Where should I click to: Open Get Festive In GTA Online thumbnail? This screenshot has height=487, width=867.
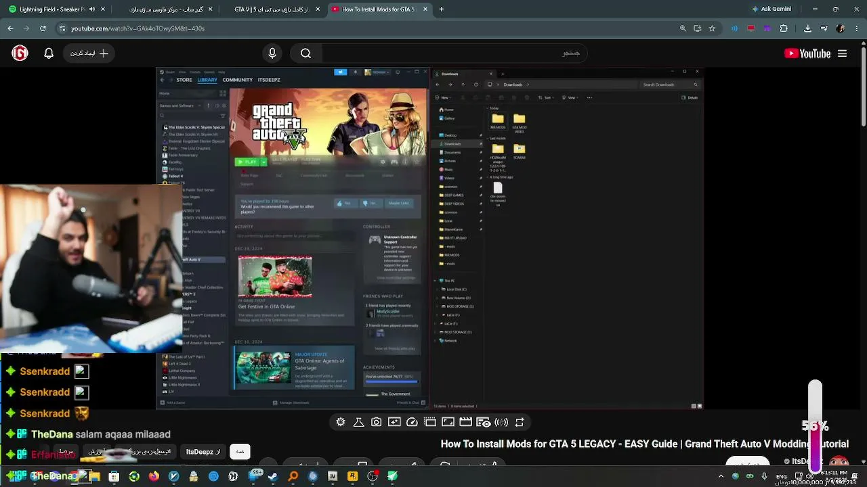(x=275, y=277)
